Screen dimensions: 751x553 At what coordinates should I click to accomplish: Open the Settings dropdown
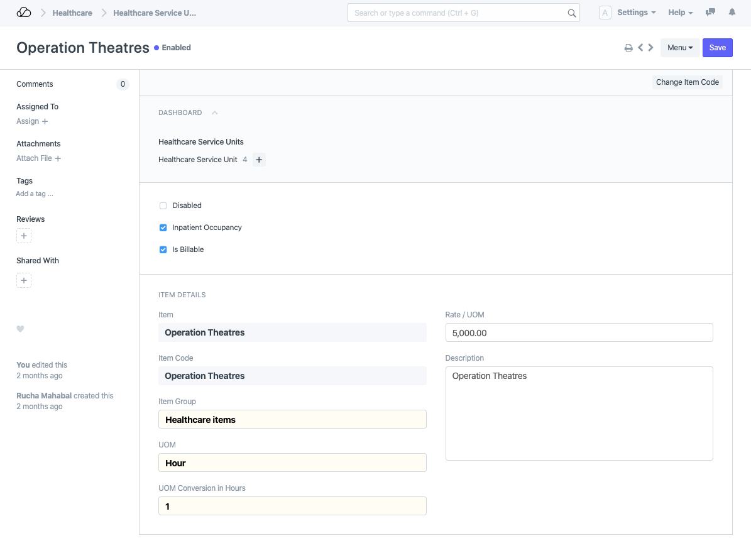click(636, 13)
